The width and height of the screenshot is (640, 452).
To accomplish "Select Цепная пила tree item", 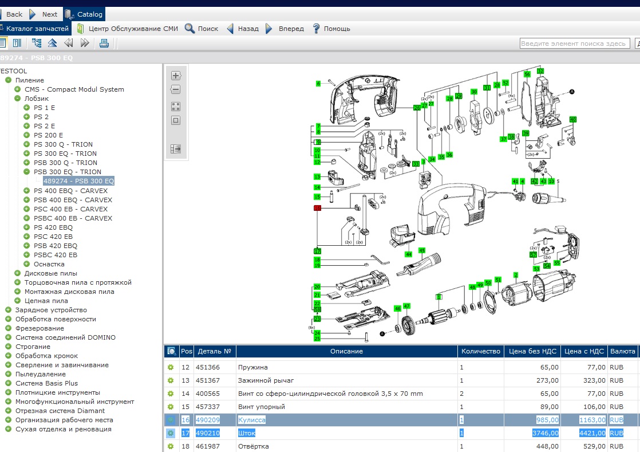I will point(46,301).
